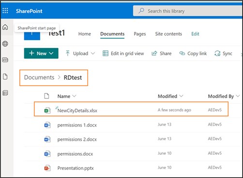Click the Share command label

(x=166, y=53)
